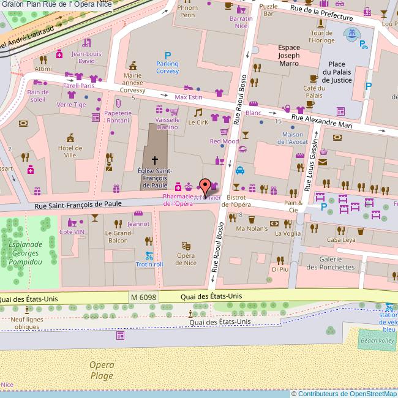Click the Jean-Louis David hairdresser icon
This screenshot has height=398, width=398.
coord(86,43)
